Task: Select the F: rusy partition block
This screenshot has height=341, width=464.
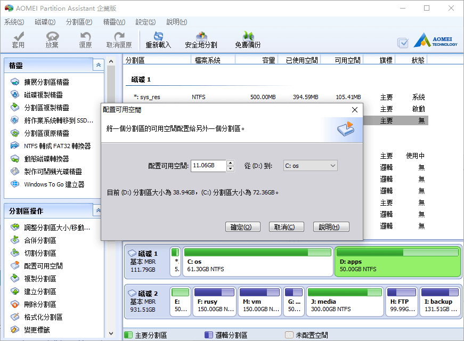Action: pos(215,302)
